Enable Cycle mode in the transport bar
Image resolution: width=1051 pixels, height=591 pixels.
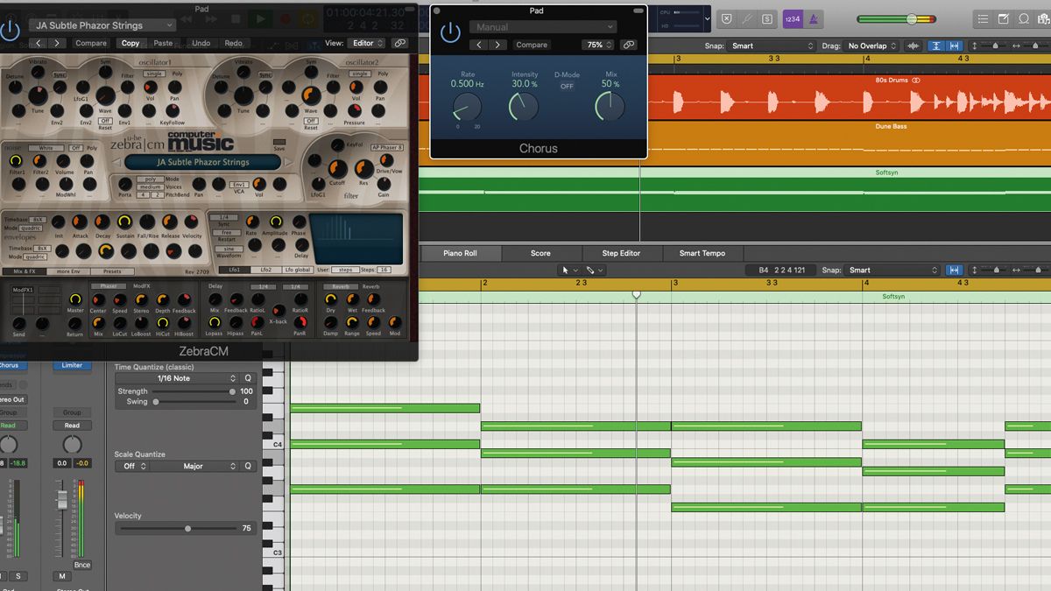tap(308, 18)
